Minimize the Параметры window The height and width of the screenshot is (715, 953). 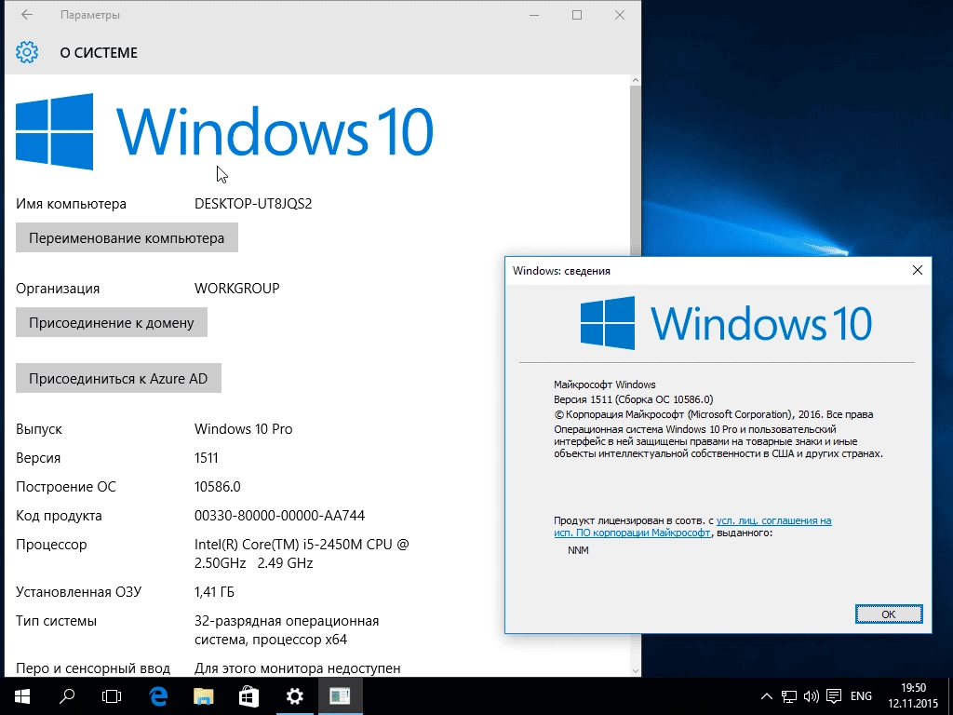pos(534,15)
